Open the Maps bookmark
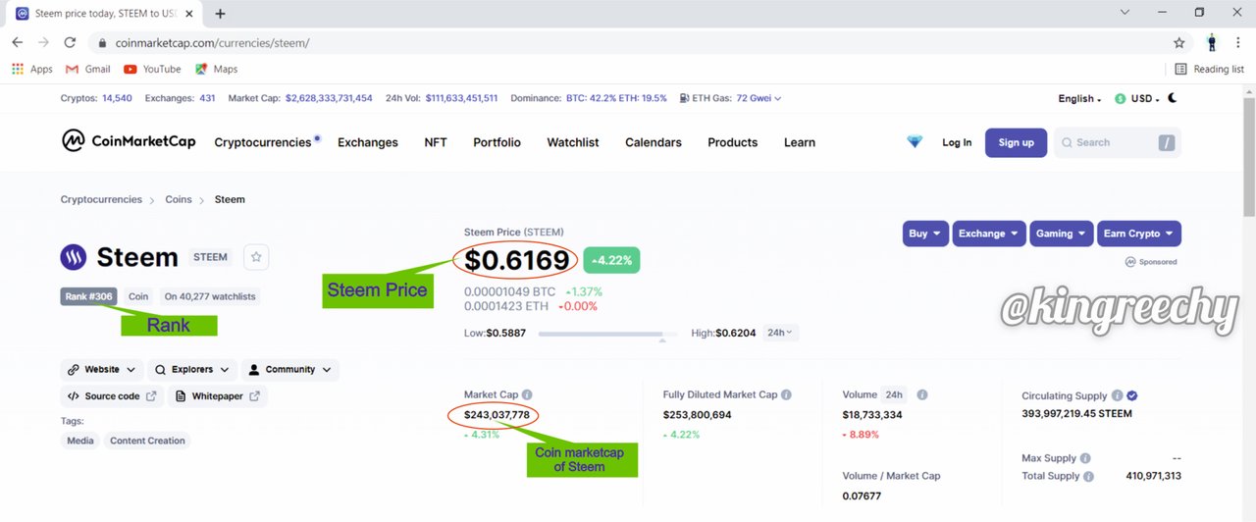The image size is (1256, 522). pyautogui.click(x=216, y=69)
